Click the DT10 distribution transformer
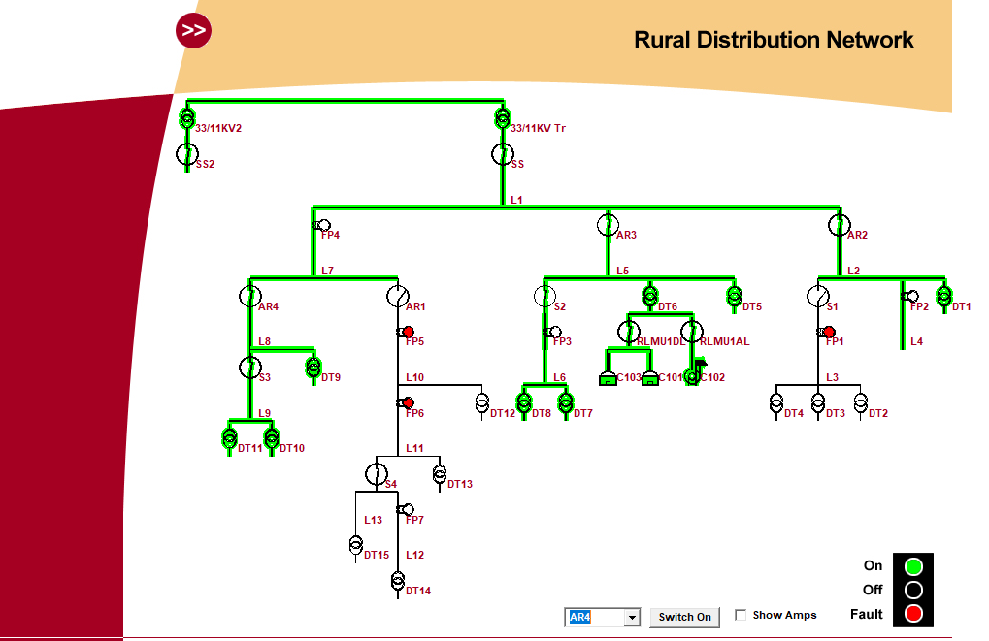 click(x=272, y=438)
